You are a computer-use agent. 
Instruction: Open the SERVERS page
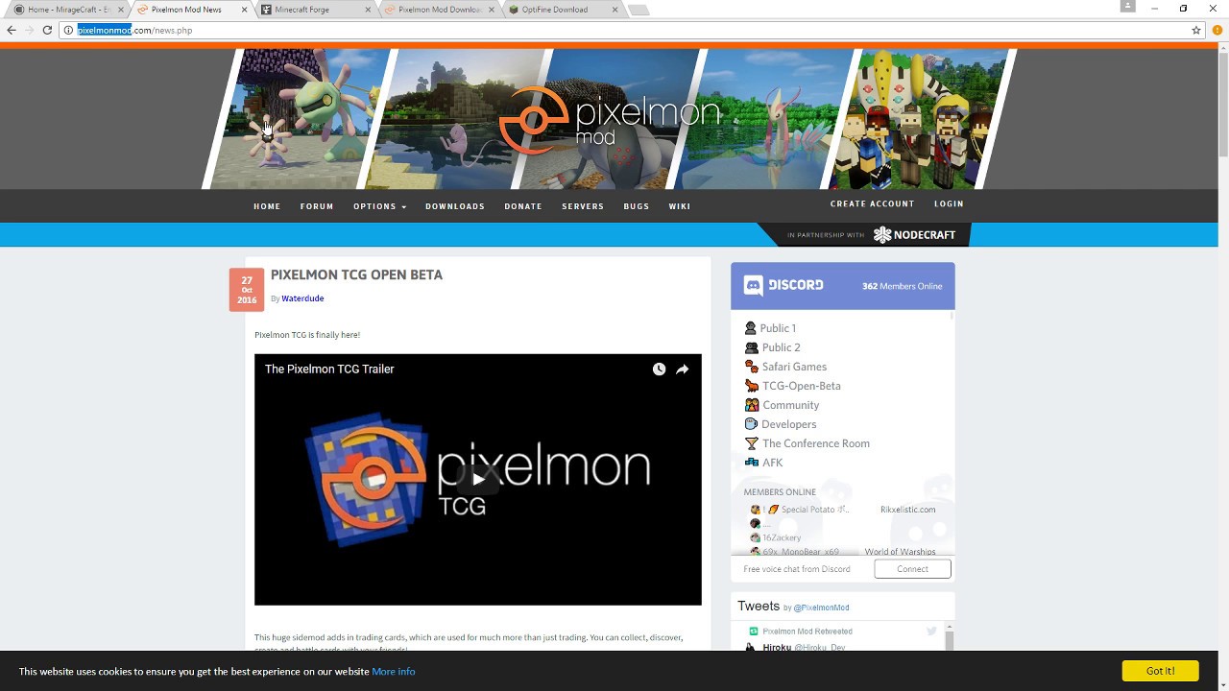583,206
